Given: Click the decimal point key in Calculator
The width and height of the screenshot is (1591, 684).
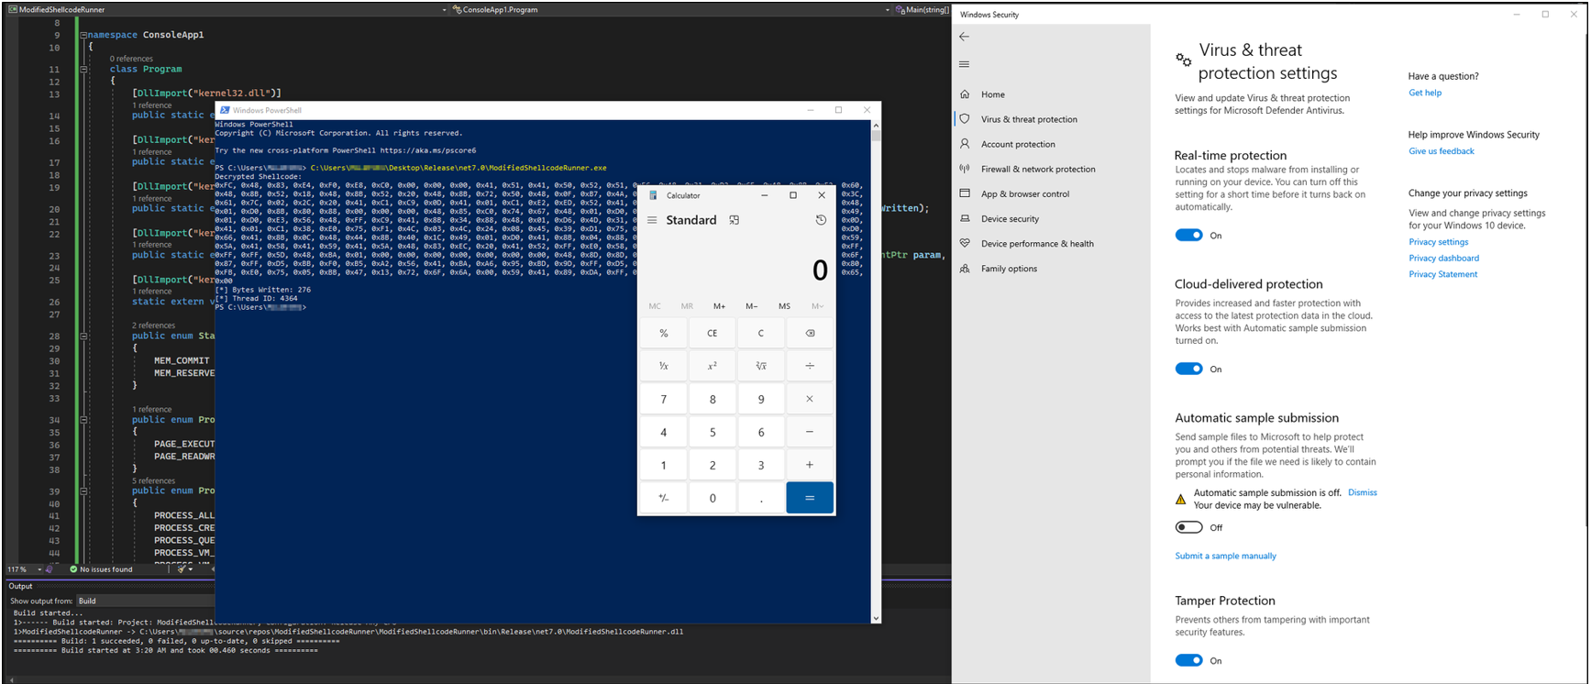Looking at the screenshot, I should [761, 498].
